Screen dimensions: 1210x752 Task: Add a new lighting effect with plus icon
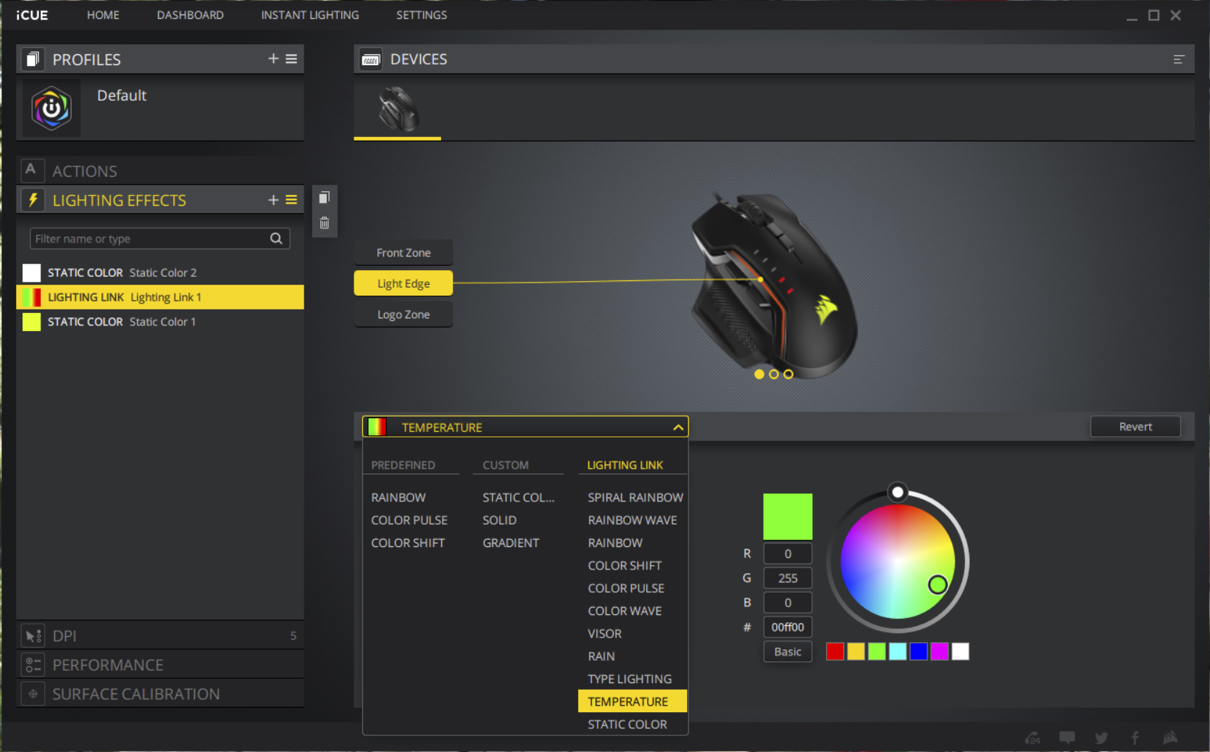273,200
